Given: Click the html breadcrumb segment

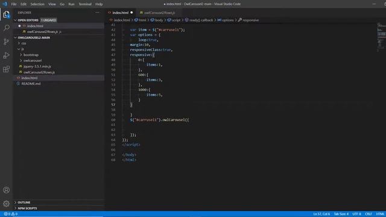Looking at the screenshot, I should pyautogui.click(x=141, y=20).
